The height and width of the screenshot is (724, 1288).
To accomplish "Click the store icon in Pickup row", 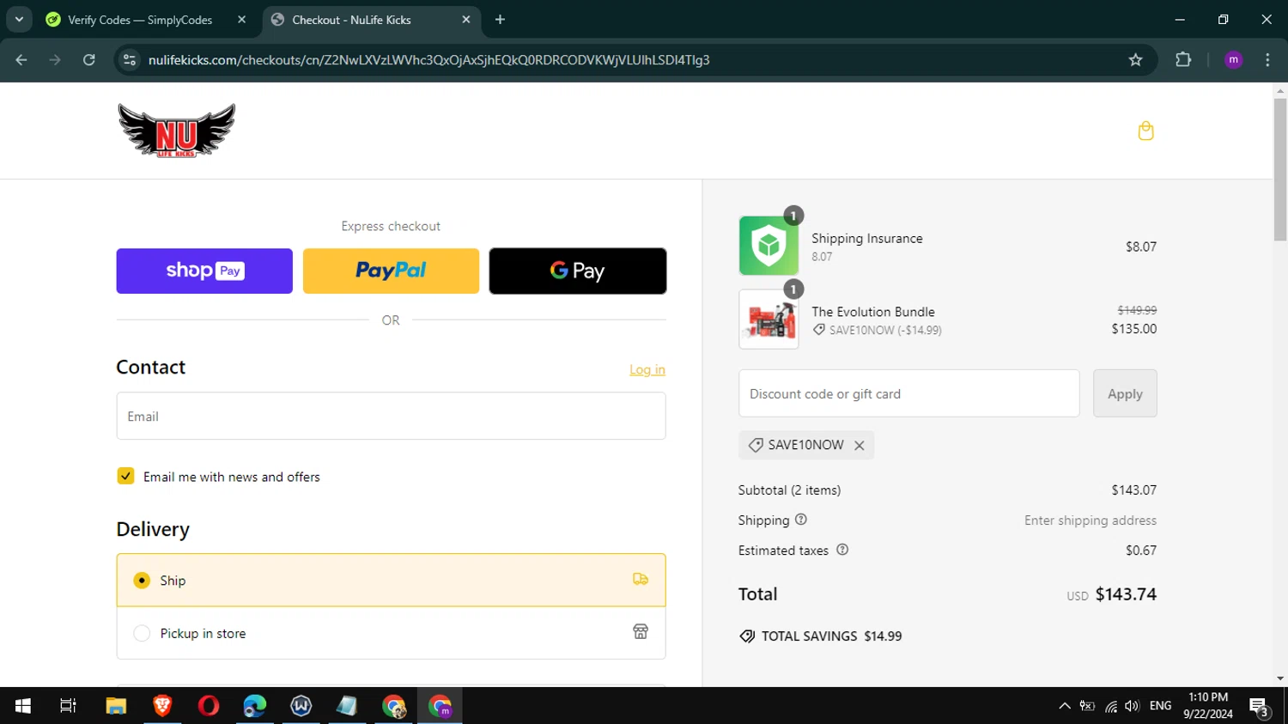I will 641,632.
